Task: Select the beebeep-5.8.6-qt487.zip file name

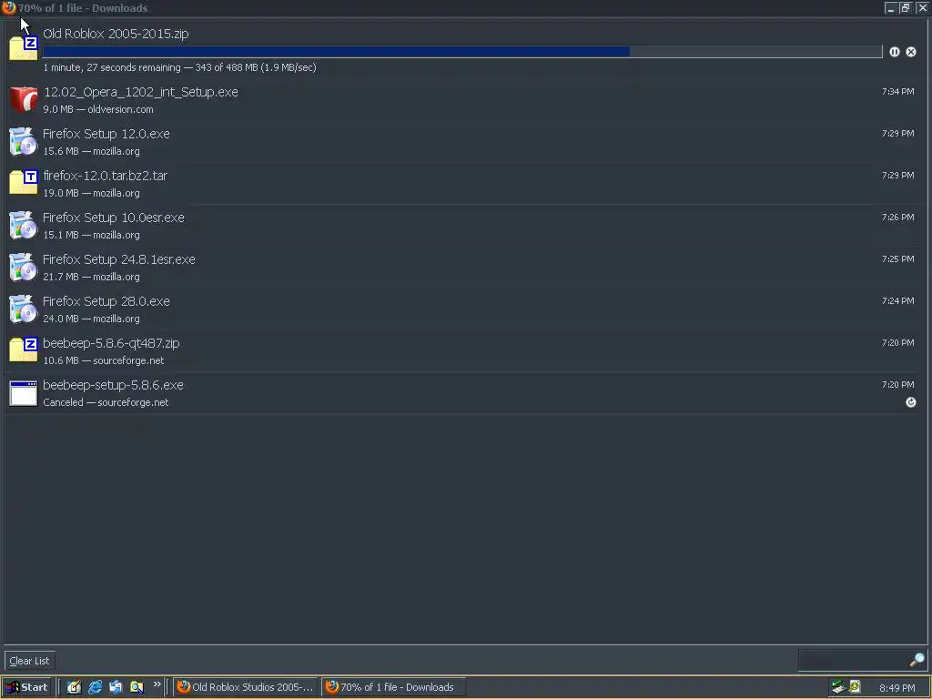Action: (x=111, y=343)
